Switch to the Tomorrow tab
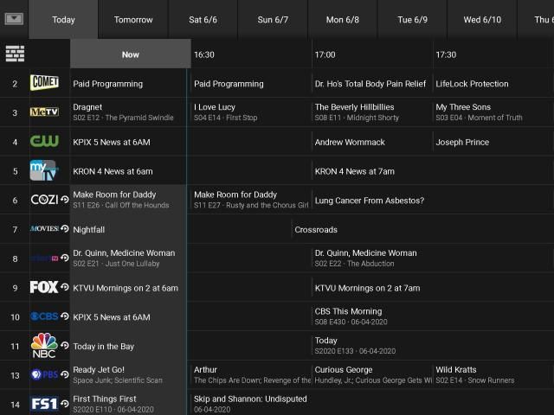 click(x=133, y=20)
